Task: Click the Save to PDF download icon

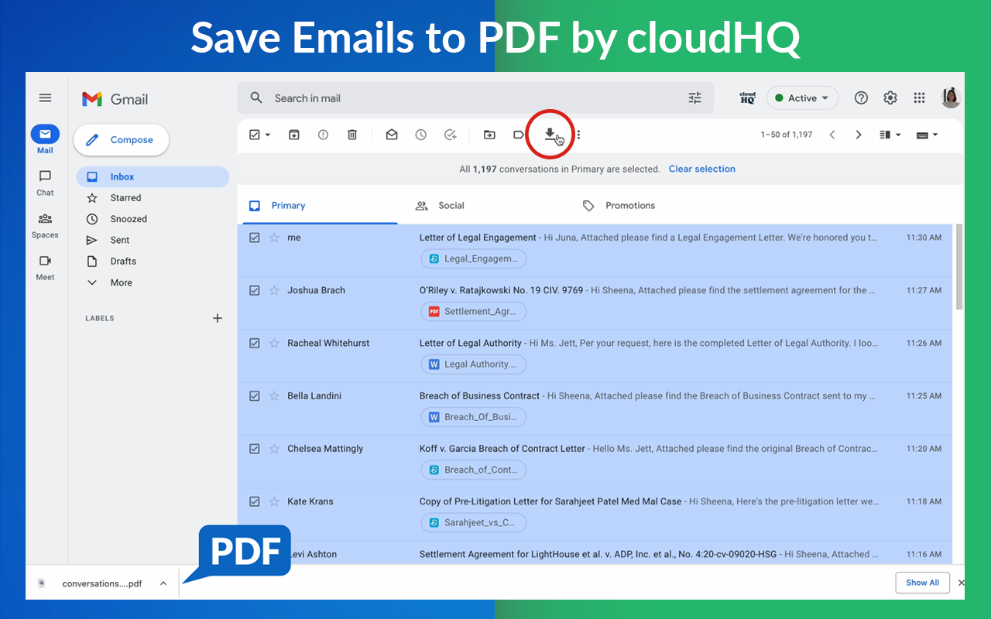Action: [550, 134]
